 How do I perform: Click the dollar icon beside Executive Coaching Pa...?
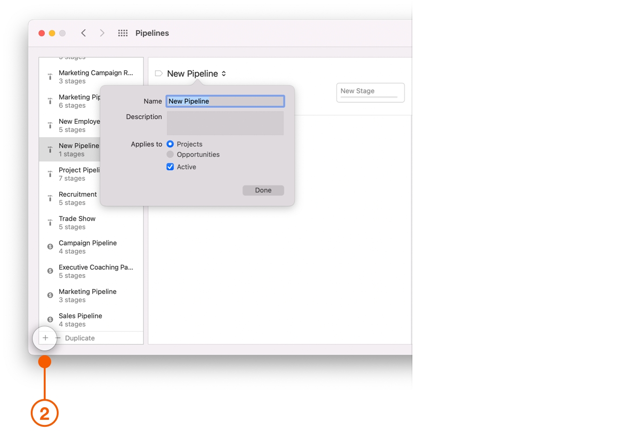click(x=50, y=271)
